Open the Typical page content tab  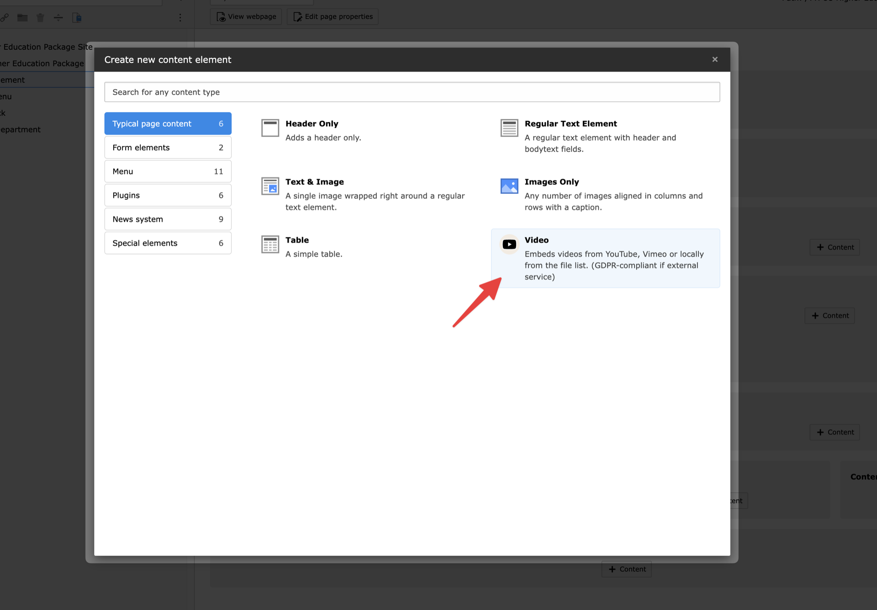(168, 124)
